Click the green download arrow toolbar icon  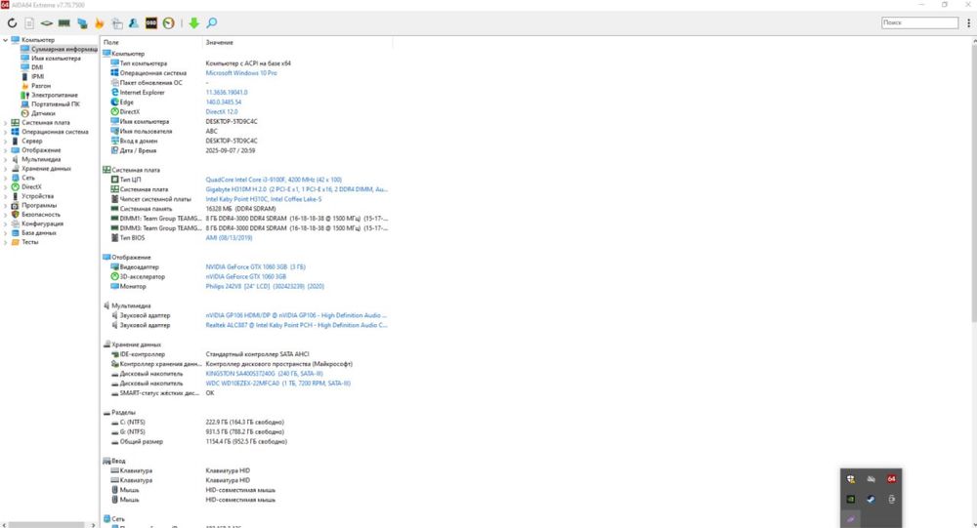pos(193,23)
